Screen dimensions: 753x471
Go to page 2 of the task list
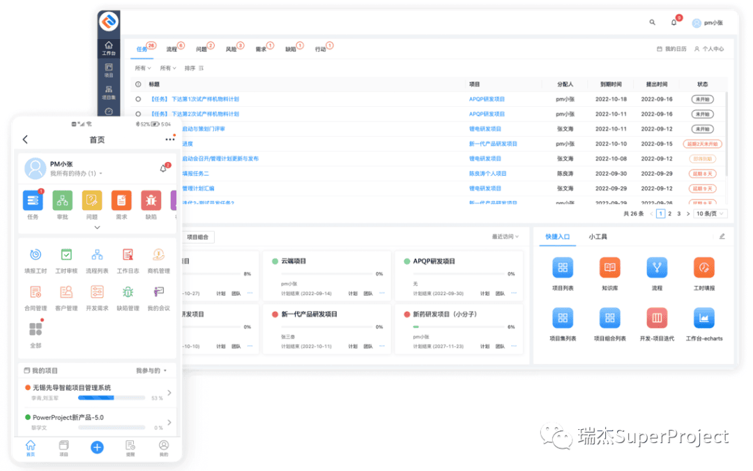pos(669,214)
